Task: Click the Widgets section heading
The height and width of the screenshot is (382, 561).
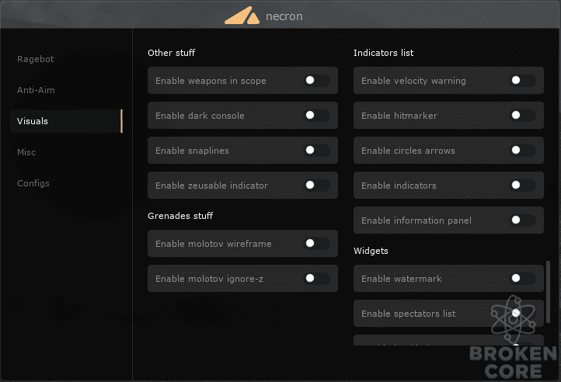Action: 371,251
